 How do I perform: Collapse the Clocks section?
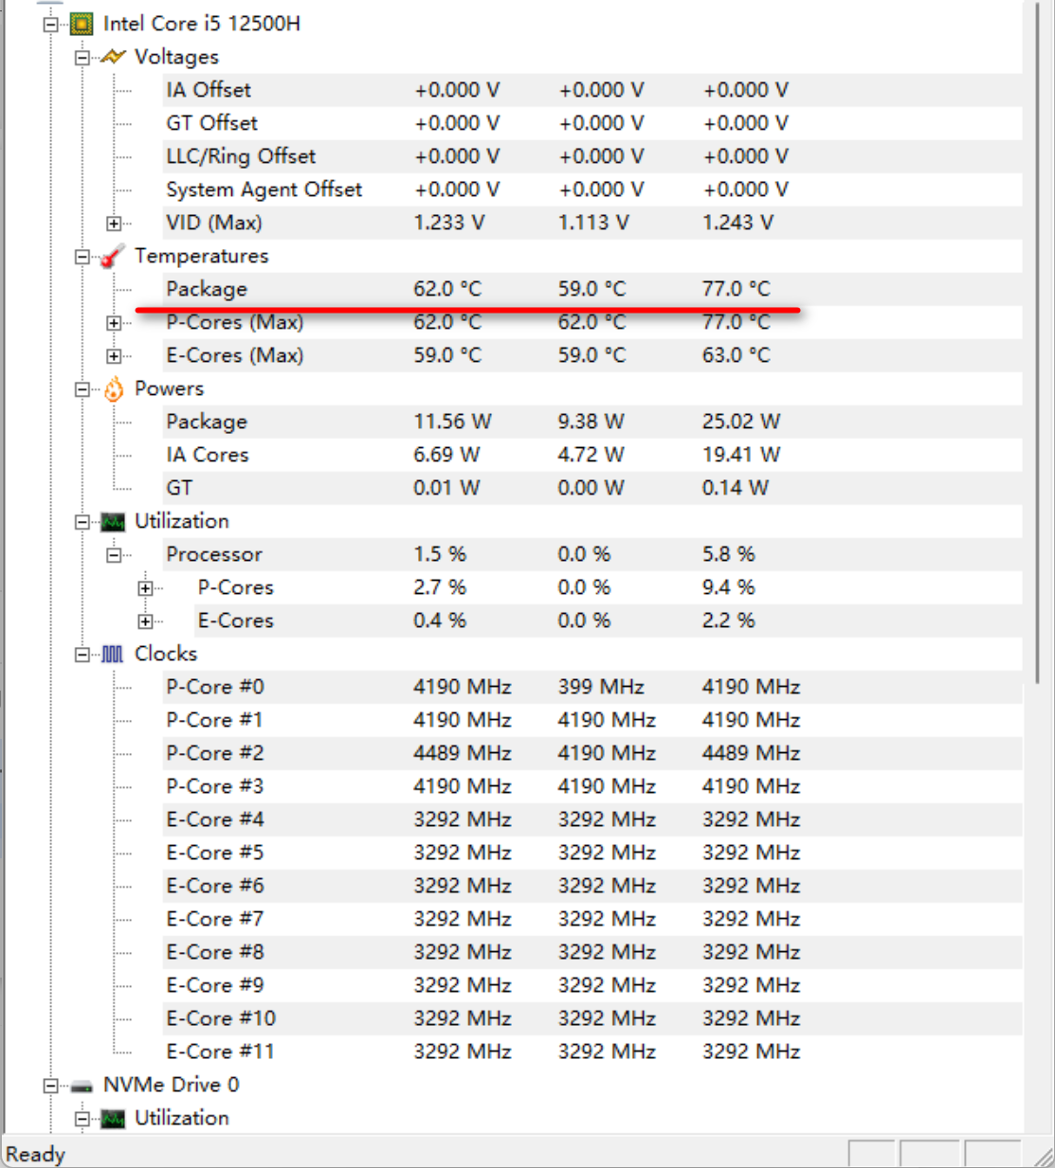[x=82, y=655]
